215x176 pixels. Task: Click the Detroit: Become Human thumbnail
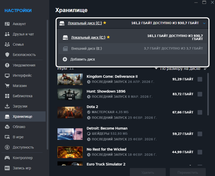tap(70, 134)
